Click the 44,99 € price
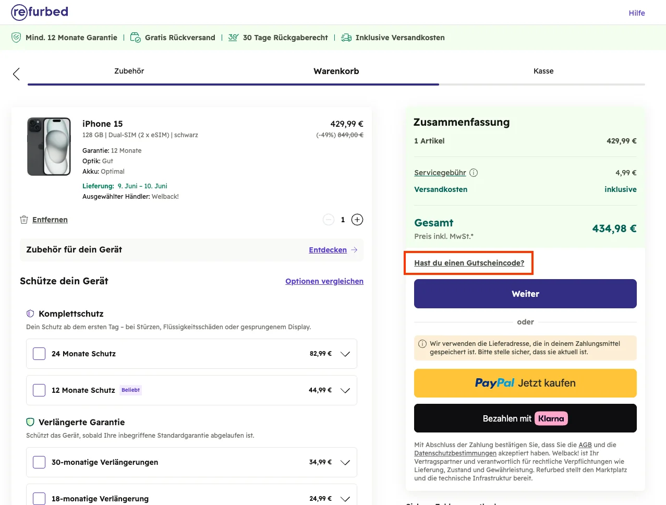The image size is (666, 505). pyautogui.click(x=320, y=390)
